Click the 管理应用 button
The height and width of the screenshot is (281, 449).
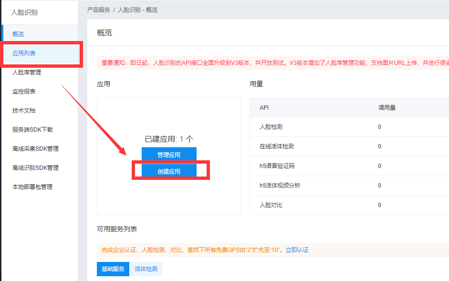click(168, 154)
